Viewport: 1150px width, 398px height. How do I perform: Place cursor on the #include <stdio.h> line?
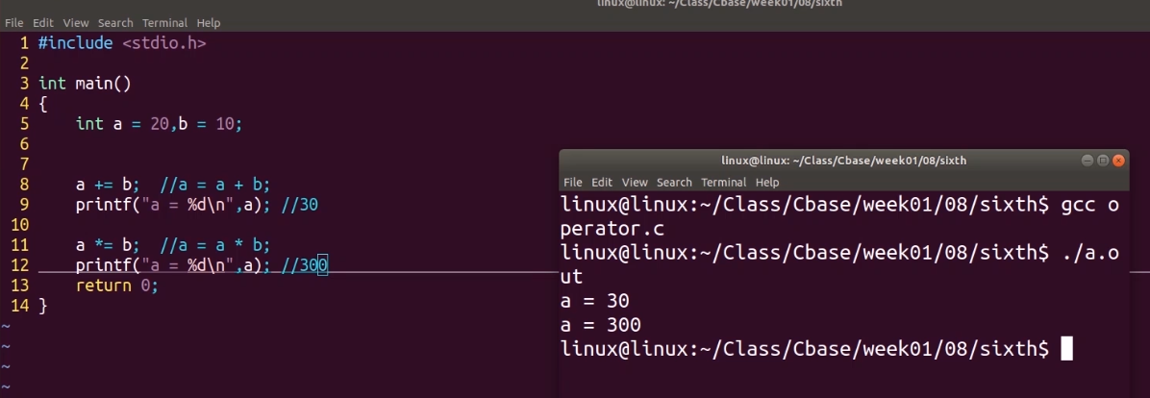122,43
